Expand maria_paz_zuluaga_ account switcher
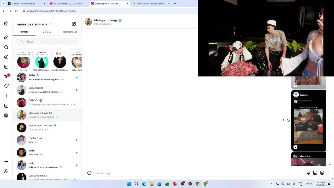Viewport: 334px width, 188px height. pos(51,24)
